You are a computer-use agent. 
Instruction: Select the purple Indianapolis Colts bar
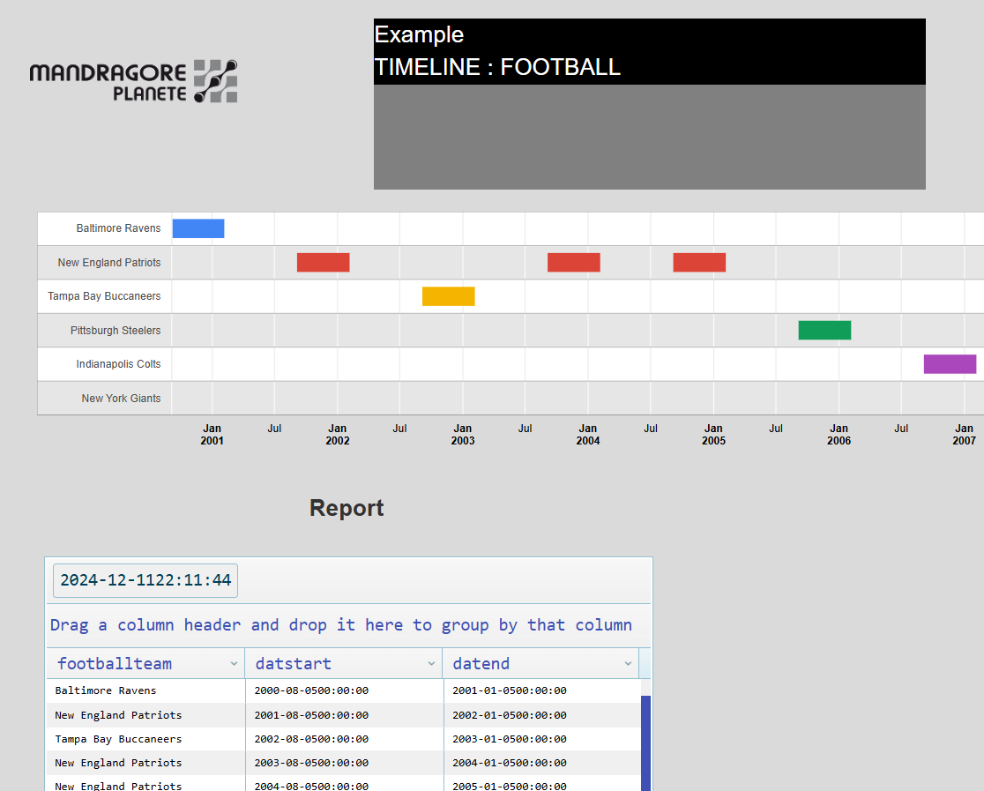click(x=950, y=364)
